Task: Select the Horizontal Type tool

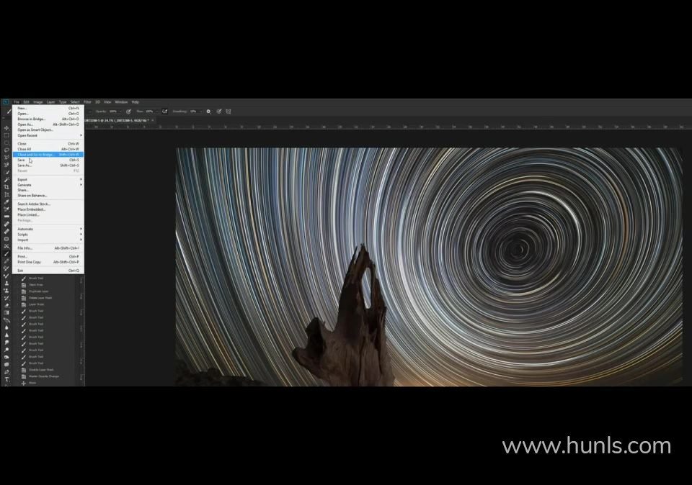Action: point(6,379)
